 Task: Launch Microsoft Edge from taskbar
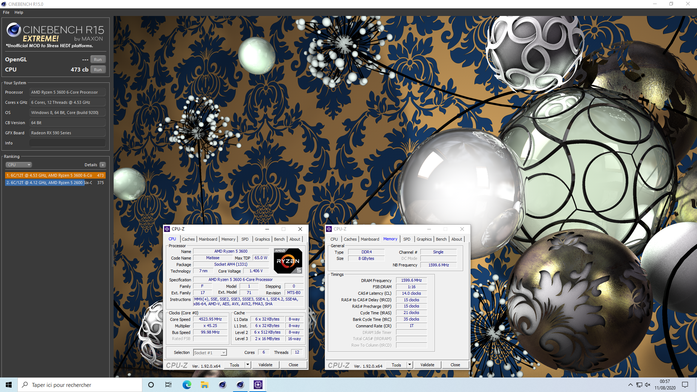pyautogui.click(x=187, y=385)
